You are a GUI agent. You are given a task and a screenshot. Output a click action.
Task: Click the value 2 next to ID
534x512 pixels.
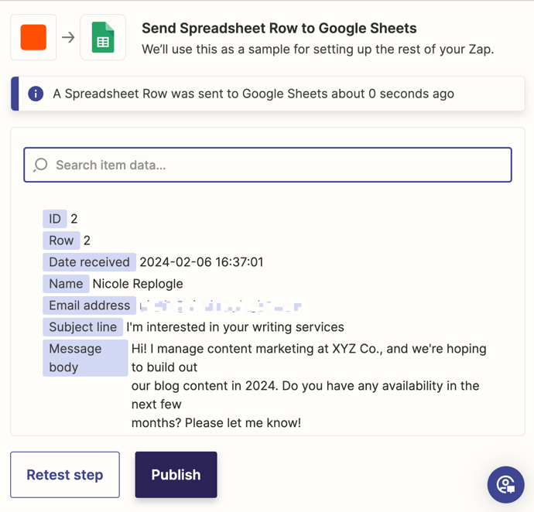[74, 219]
